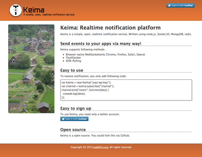Image resolution: width=202 pixels, height=157 pixels.
Task: Click code line 'var keima = new Keima'
Action: (x=86, y=83)
